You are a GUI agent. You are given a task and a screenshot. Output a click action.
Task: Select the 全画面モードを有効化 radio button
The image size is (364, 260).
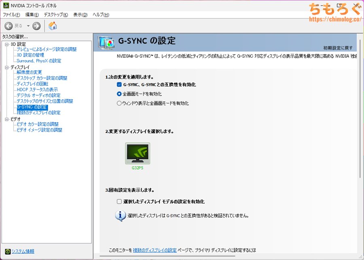pos(119,94)
